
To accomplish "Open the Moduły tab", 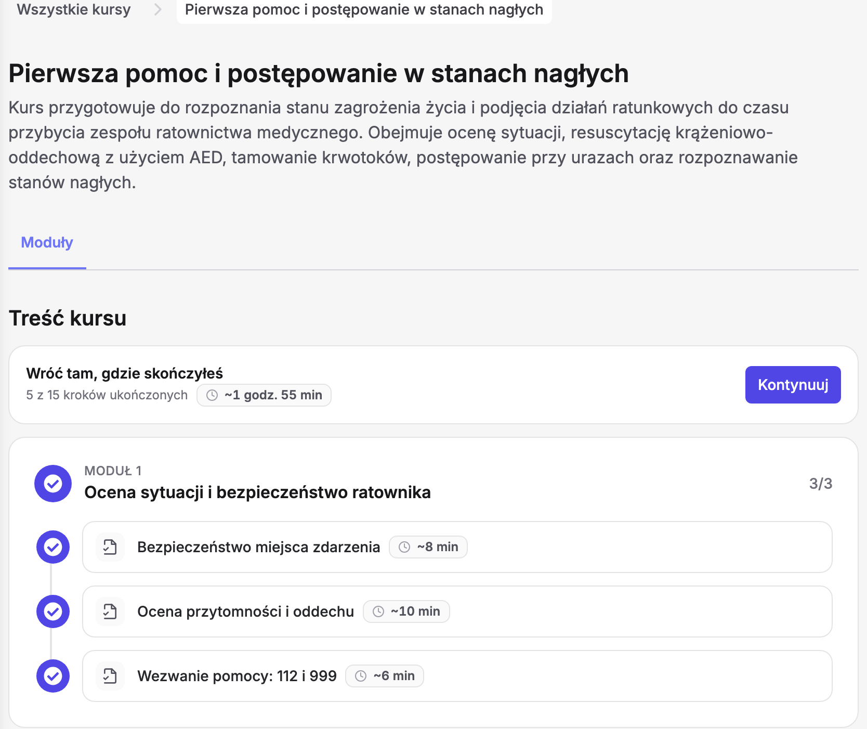I will [x=47, y=242].
